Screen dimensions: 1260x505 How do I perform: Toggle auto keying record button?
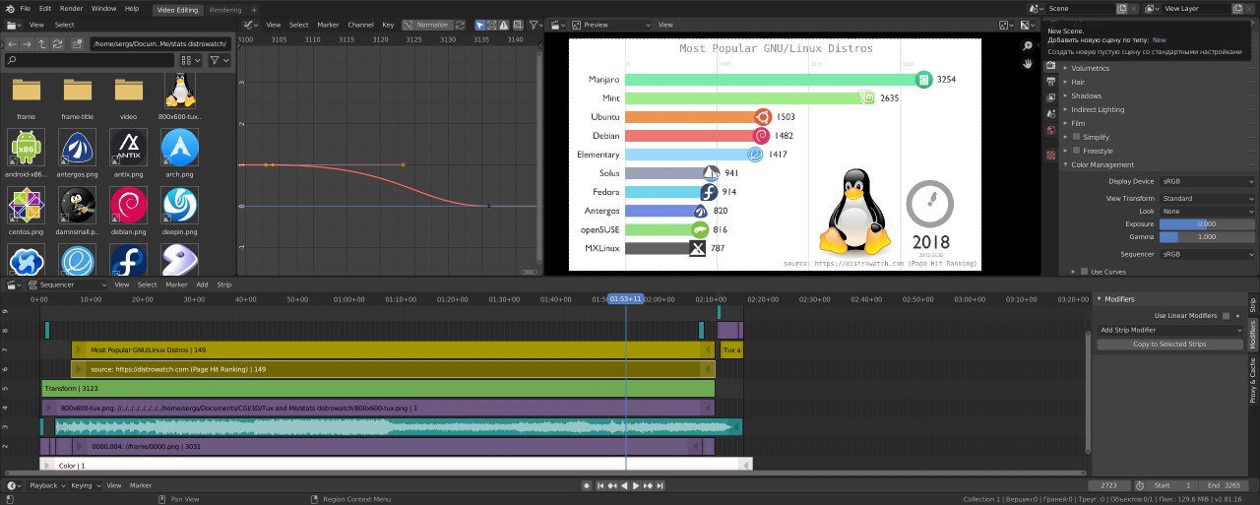tap(586, 485)
